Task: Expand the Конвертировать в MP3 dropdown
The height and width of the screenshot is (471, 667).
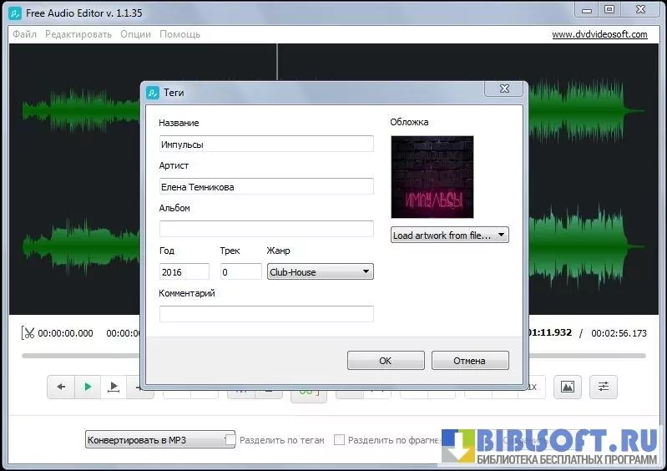Action: tap(160, 439)
